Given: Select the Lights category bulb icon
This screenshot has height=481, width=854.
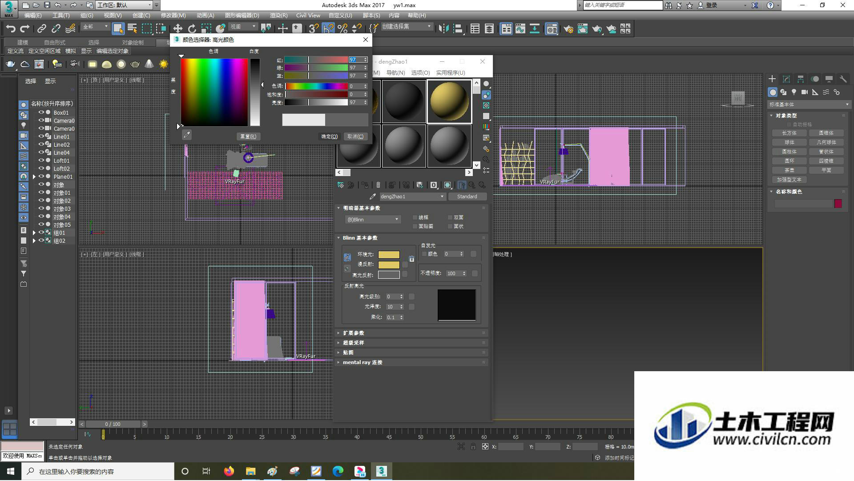Looking at the screenshot, I should click(x=794, y=92).
